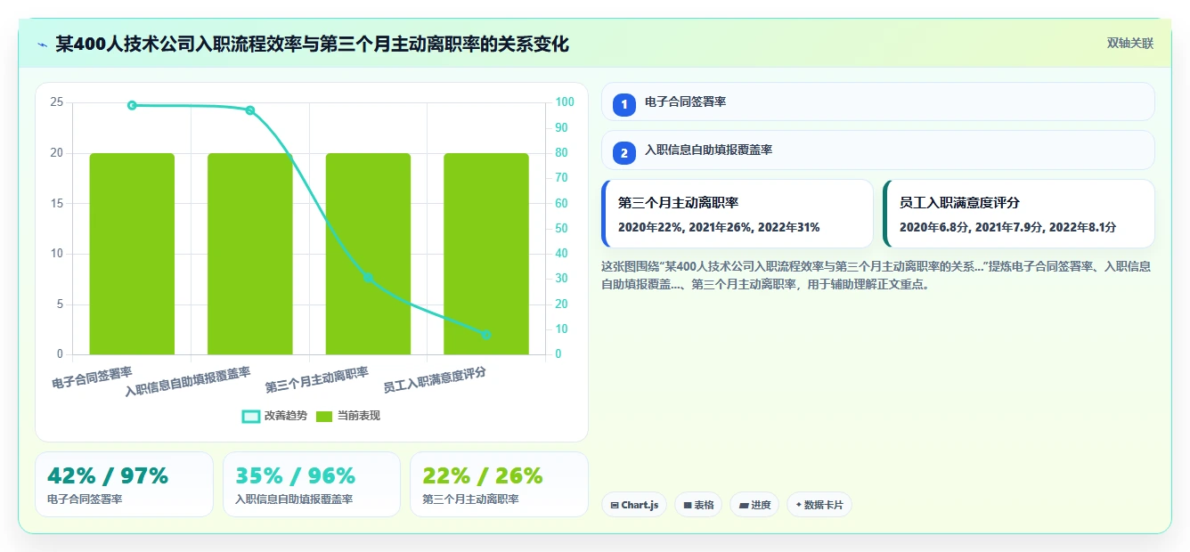This screenshot has width=1190, height=552.
Task: Select the 数据卡片 tag
Action: tap(819, 505)
